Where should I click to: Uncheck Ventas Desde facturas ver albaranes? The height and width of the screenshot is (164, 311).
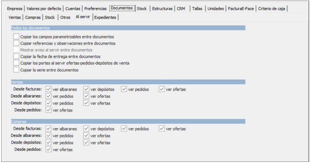click(49, 89)
